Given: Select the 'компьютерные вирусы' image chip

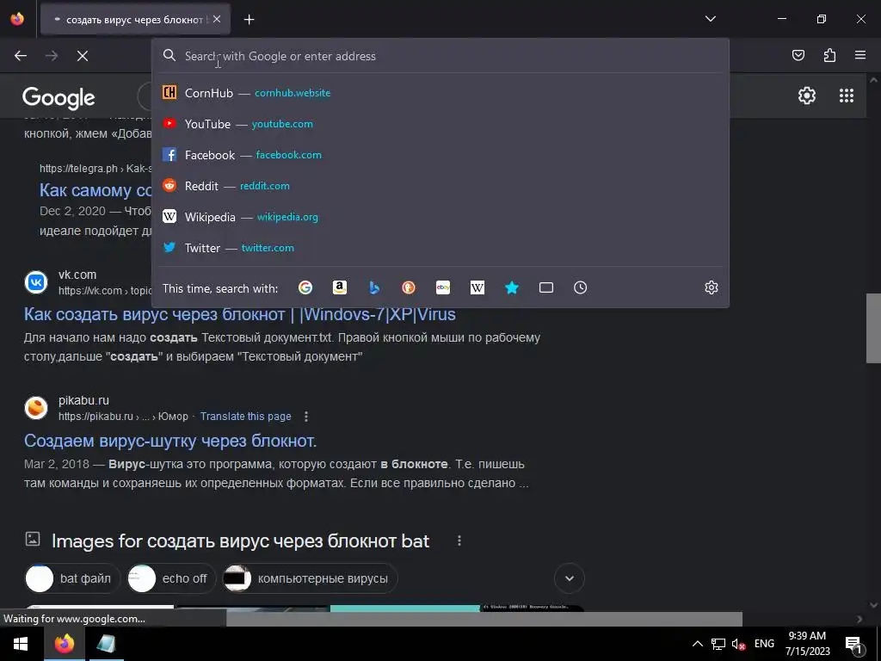Looking at the screenshot, I should [x=310, y=578].
